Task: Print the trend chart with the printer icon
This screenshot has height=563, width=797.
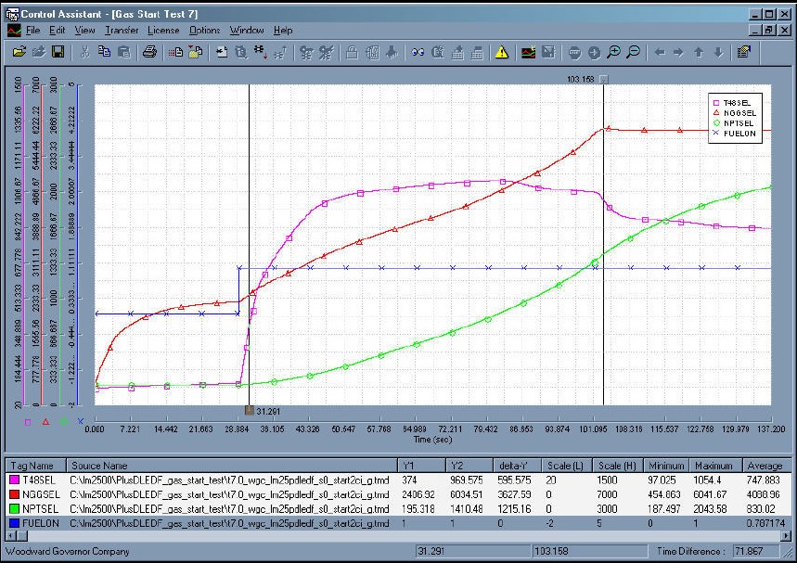Action: coord(149,52)
